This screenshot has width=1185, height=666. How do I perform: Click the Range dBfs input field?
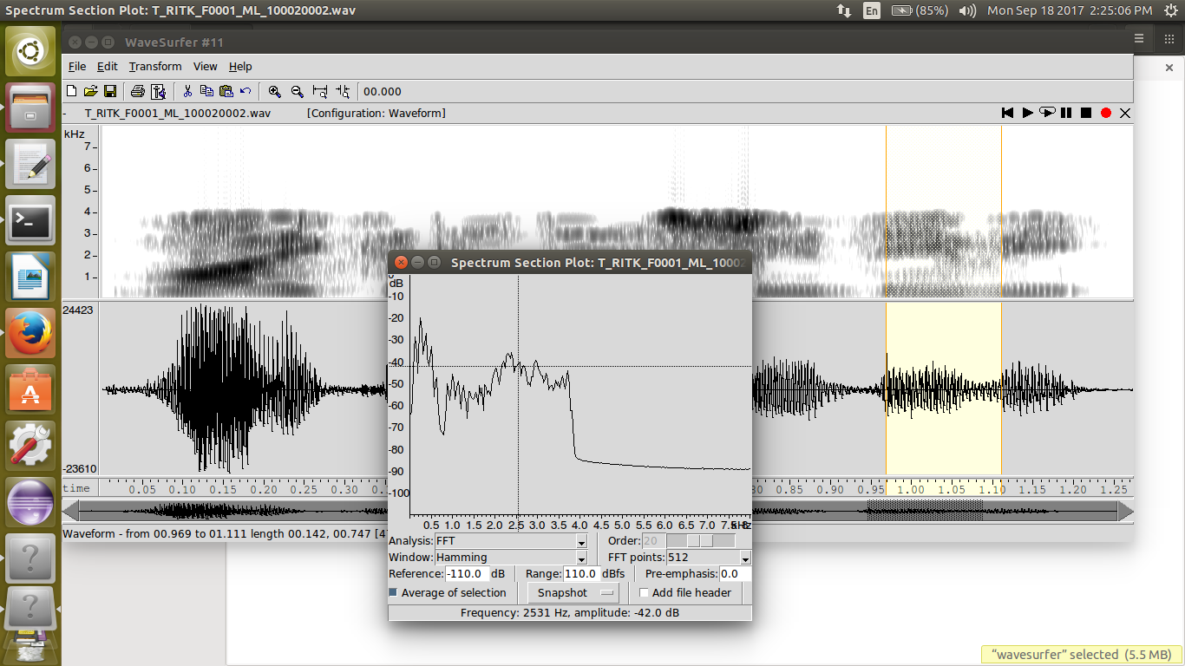(580, 574)
